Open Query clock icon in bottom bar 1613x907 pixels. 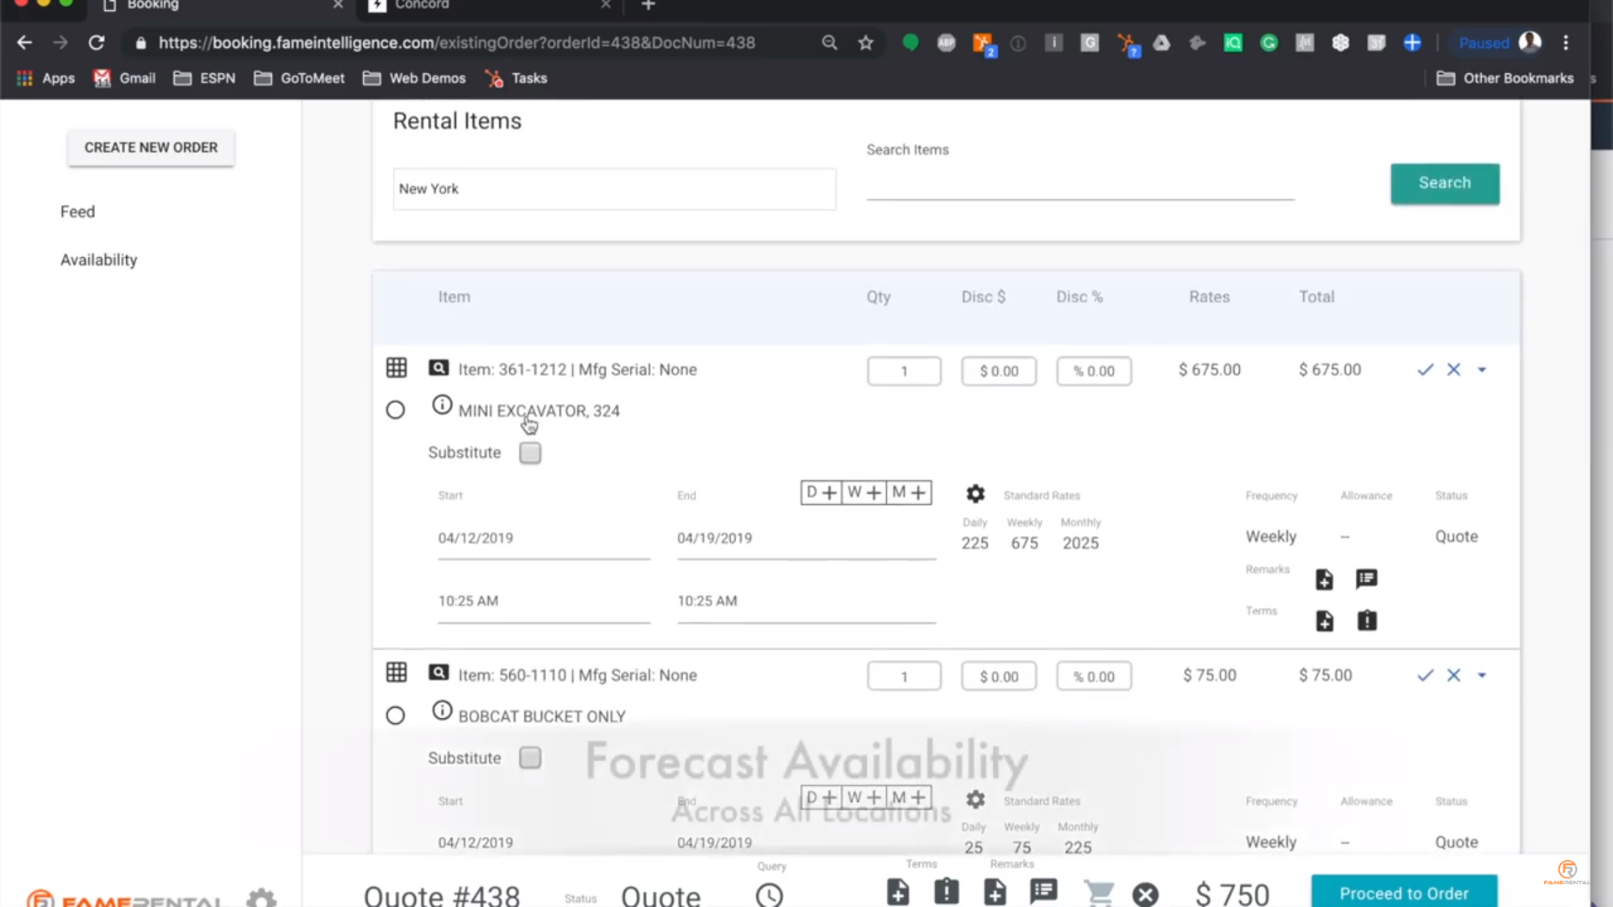(769, 895)
